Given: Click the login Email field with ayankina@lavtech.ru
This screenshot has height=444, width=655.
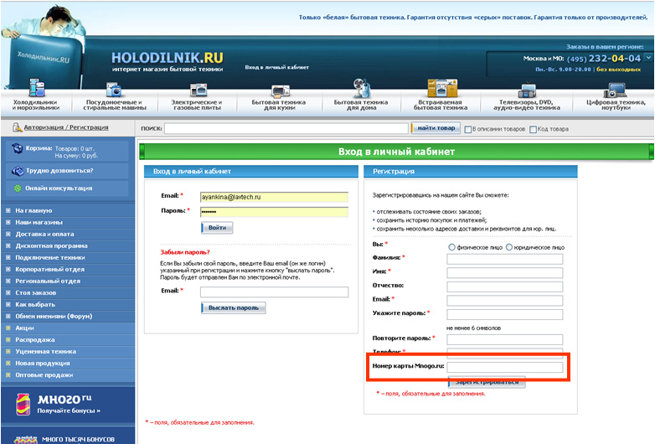Looking at the screenshot, I should 274,197.
